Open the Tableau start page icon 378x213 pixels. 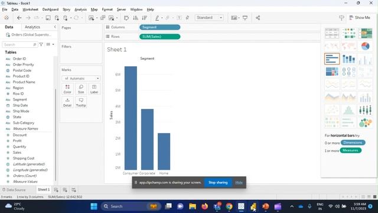[x=6, y=18]
